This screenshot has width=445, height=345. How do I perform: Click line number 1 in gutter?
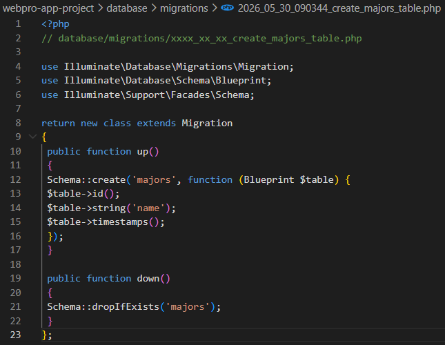tap(18, 24)
